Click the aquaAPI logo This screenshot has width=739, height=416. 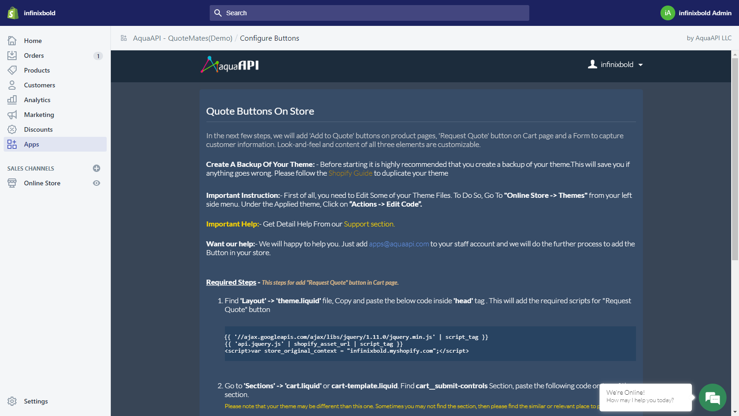point(230,65)
